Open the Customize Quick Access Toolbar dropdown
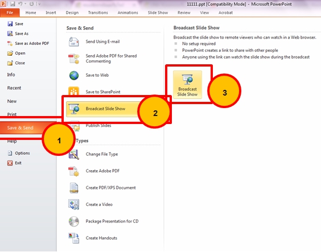 click(x=39, y=4)
